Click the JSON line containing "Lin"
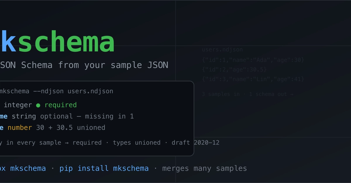The height and width of the screenshot is (183, 351). point(253,79)
